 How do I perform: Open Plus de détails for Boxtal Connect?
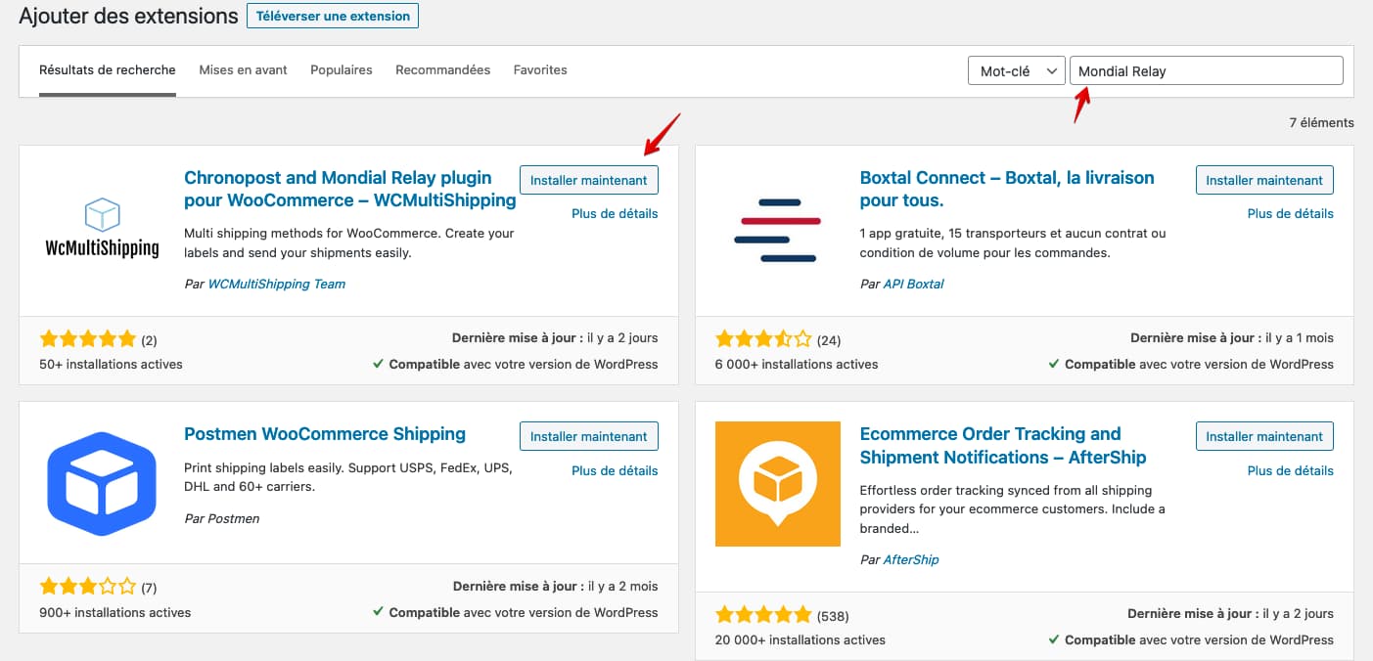click(1291, 212)
